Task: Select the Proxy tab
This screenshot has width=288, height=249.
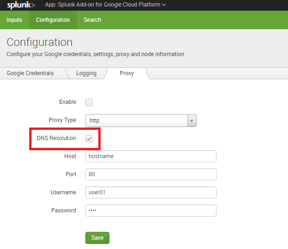Action: click(x=127, y=73)
